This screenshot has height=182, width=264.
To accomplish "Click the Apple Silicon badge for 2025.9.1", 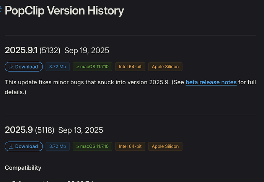I will (x=165, y=67).
